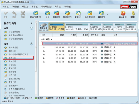The height and width of the screenshot is (104, 139).
Task: Open the 帮助 menu
Action: (x=68, y=7)
